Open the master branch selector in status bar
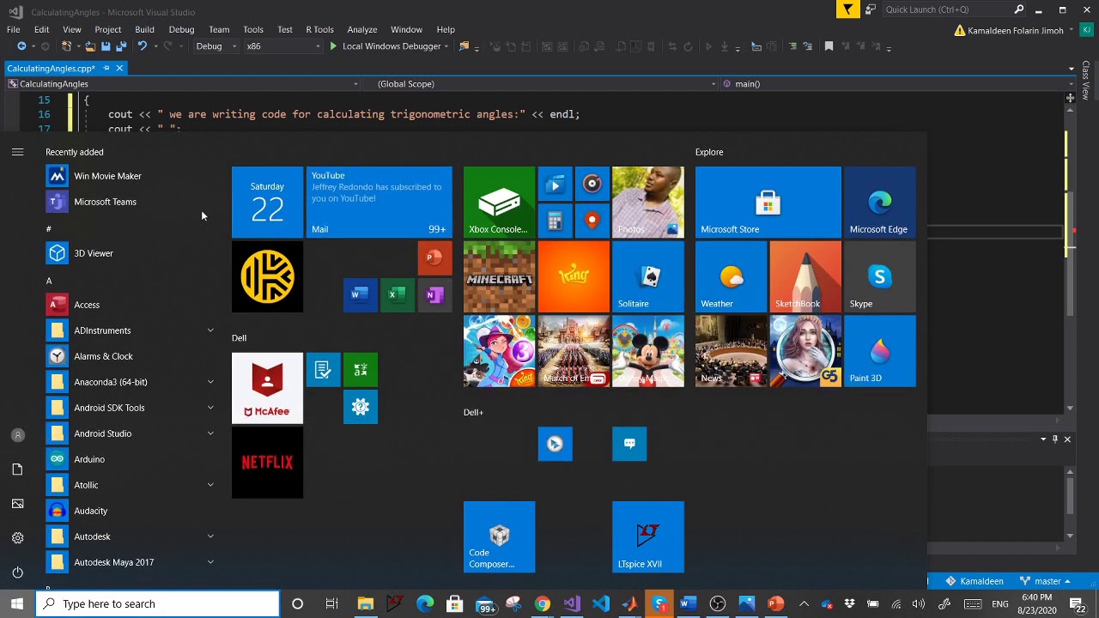The height and width of the screenshot is (618, 1099). coord(1044,581)
